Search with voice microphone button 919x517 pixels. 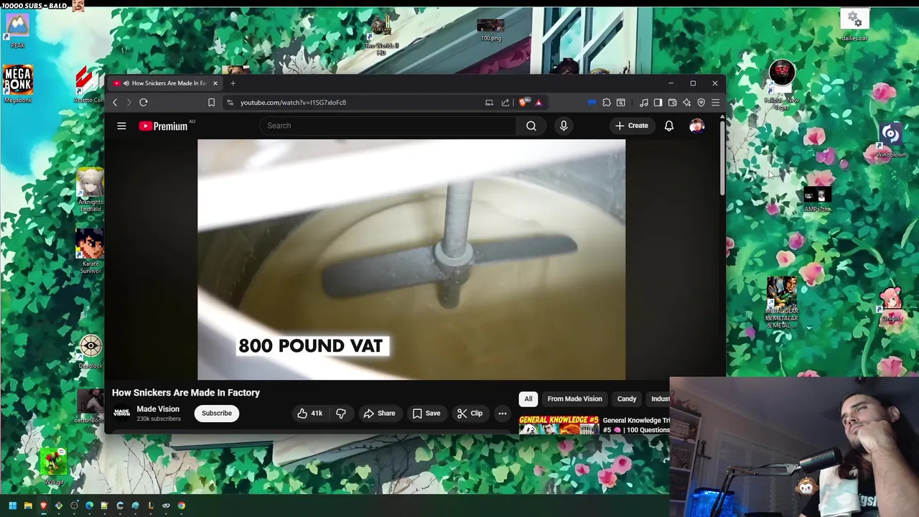(x=564, y=126)
